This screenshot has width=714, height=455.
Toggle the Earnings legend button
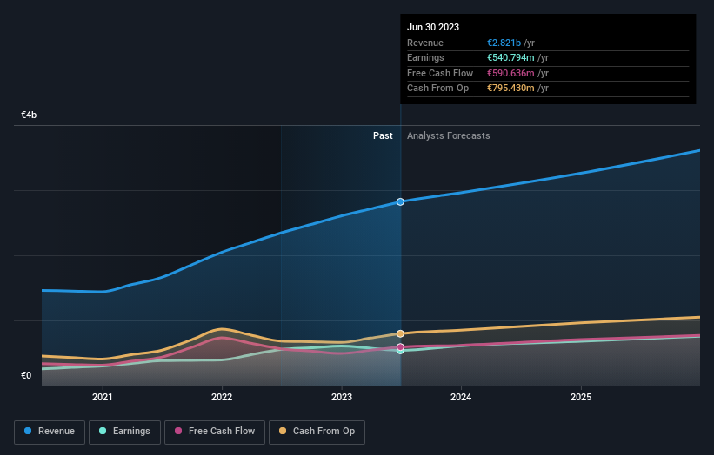pyautogui.click(x=124, y=432)
